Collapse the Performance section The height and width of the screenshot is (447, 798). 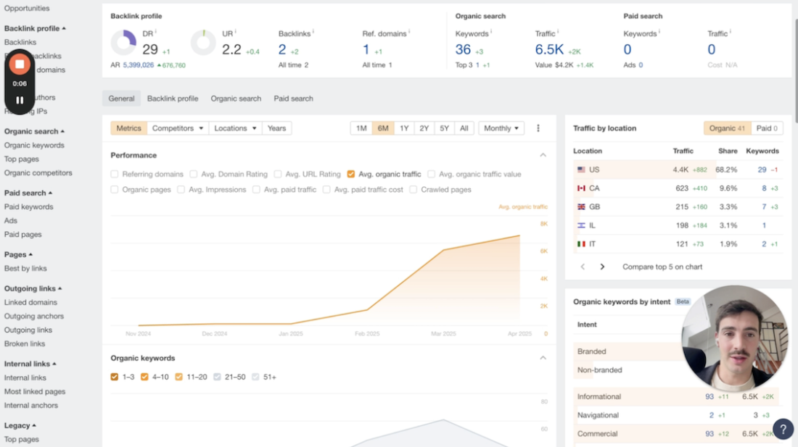543,154
